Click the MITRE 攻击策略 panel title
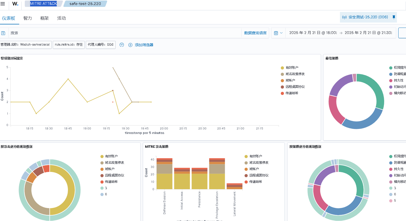 coord(157,147)
